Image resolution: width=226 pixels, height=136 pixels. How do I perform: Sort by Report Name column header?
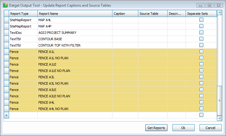coord(75,14)
